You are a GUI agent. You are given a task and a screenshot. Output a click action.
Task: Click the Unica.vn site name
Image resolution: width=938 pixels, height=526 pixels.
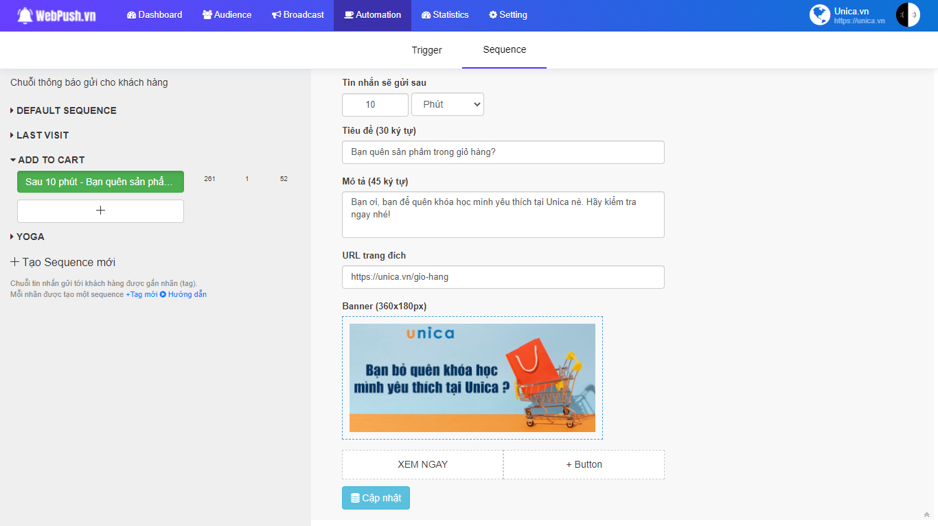(x=851, y=11)
